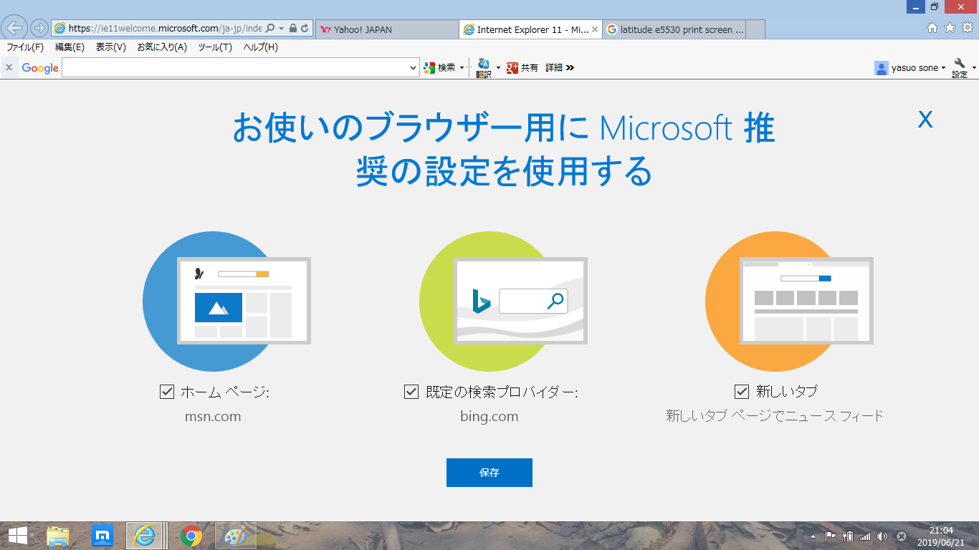This screenshot has width=979, height=550.
Task: Uncheck the 既定の検索プロバイダー checkbox
Action: [411, 392]
